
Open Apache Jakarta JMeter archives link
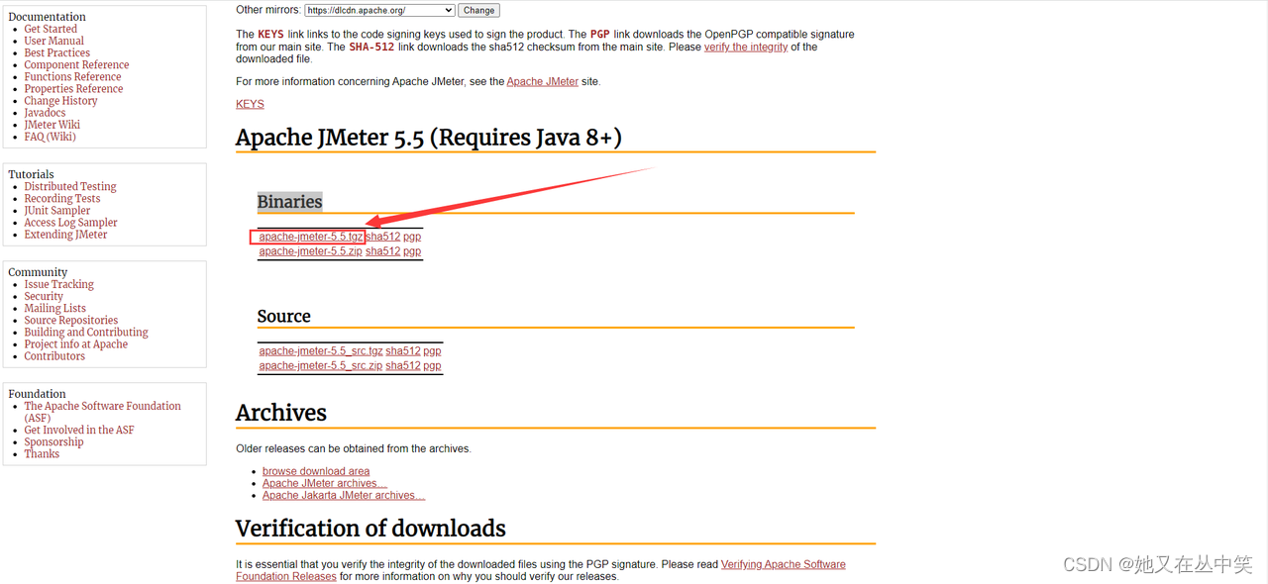coord(344,495)
